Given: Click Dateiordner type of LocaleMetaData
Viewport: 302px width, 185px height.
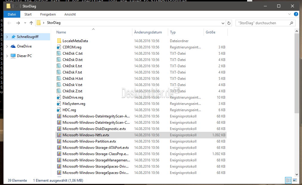Looking at the screenshot, I should [179, 41].
